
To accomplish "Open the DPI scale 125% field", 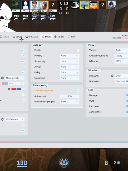I will click(x=121, y=61).
